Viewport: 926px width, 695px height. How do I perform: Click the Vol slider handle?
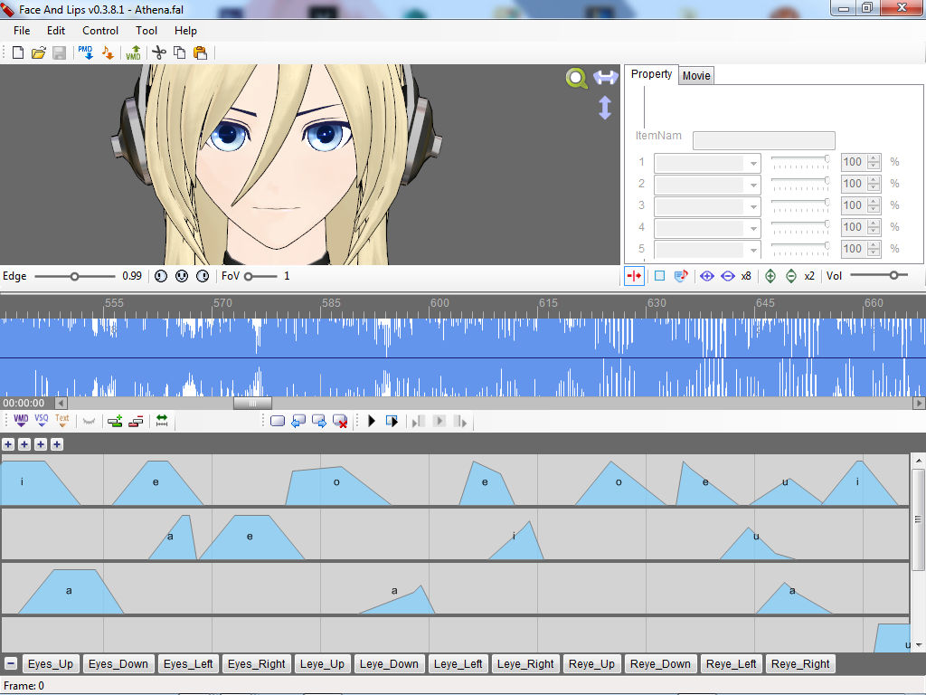coord(893,275)
